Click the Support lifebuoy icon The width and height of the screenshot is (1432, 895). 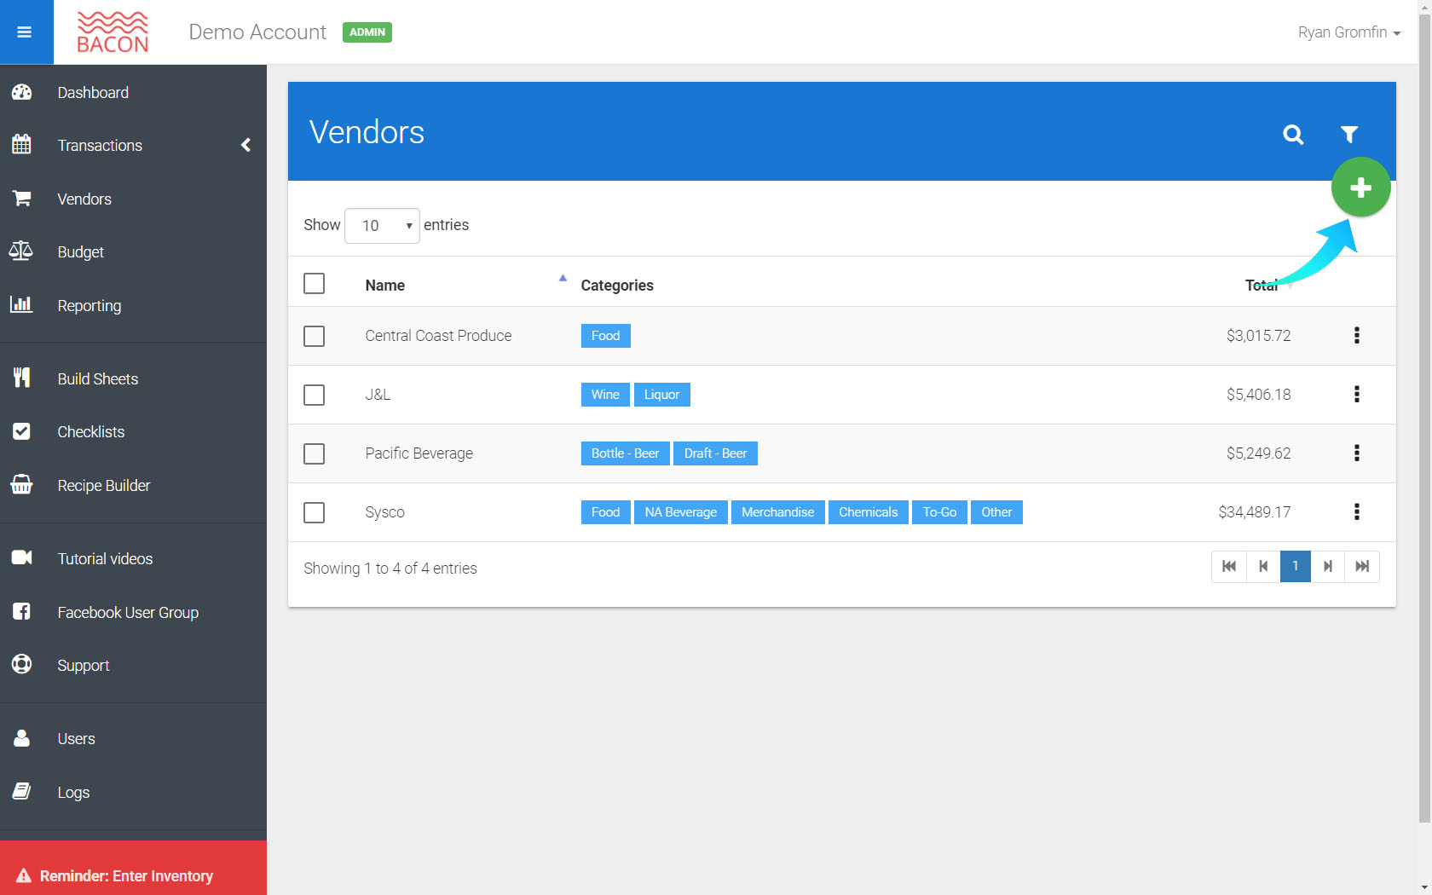(x=21, y=664)
